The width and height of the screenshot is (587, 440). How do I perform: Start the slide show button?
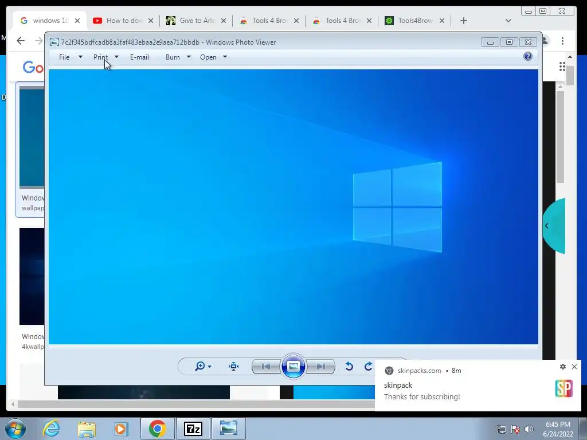(x=293, y=366)
